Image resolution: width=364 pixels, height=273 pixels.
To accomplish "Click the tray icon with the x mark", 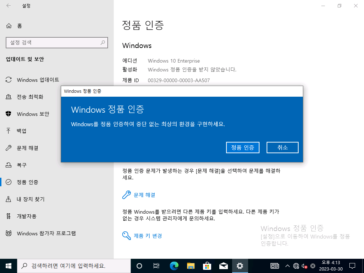I will [x=313, y=266].
